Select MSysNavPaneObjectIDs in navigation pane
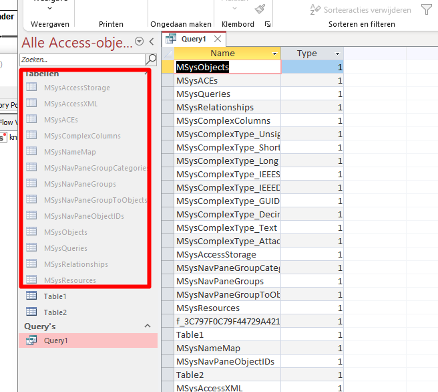Screen dimensions: 438x392 tap(84, 216)
